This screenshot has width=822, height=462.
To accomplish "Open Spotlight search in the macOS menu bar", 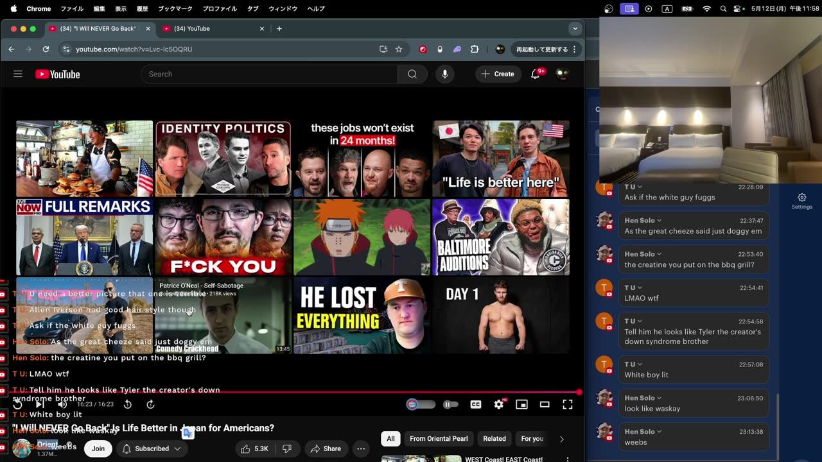I will pyautogui.click(x=723, y=9).
